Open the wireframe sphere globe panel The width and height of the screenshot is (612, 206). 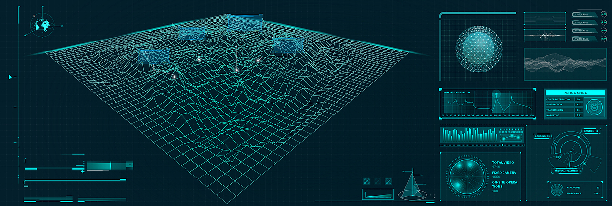pos(478,48)
